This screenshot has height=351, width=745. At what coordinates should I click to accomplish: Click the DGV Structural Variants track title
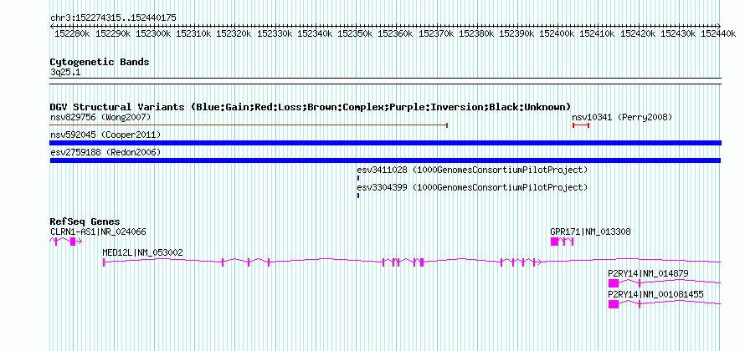pyautogui.click(x=311, y=107)
